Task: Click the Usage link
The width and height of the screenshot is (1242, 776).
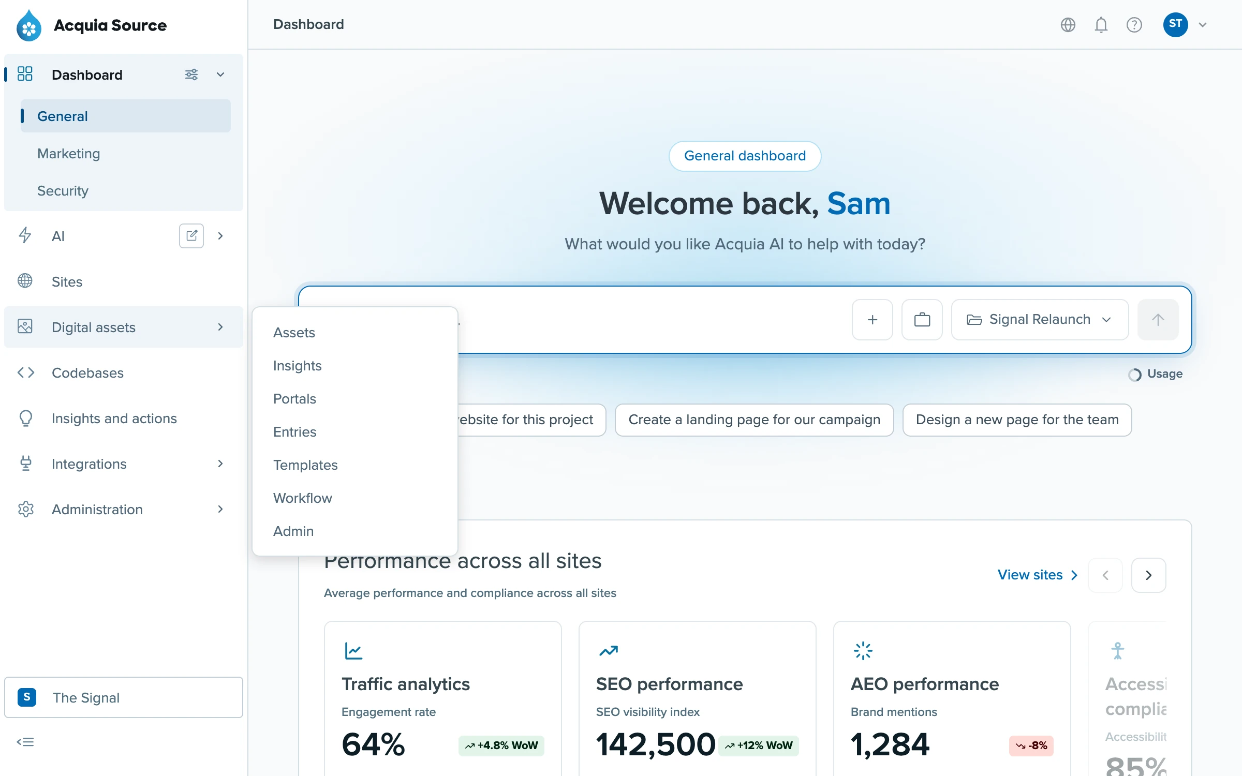Action: tap(1156, 374)
